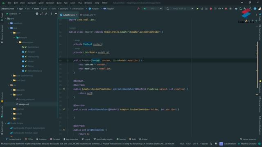This screenshot has height=147, width=262.
Task: Click the Stop square icon in the toolbar
Action: click(230, 9)
